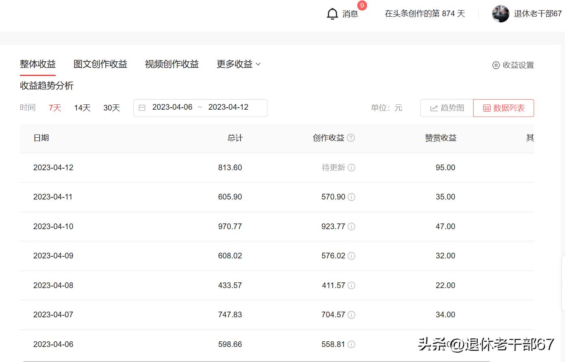Expand the 更多收益 dropdown
Viewport: 565px width, 362px height.
point(238,64)
